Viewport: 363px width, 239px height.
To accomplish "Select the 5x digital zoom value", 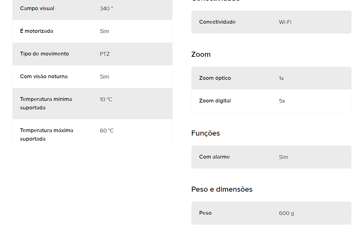I will click(282, 101).
